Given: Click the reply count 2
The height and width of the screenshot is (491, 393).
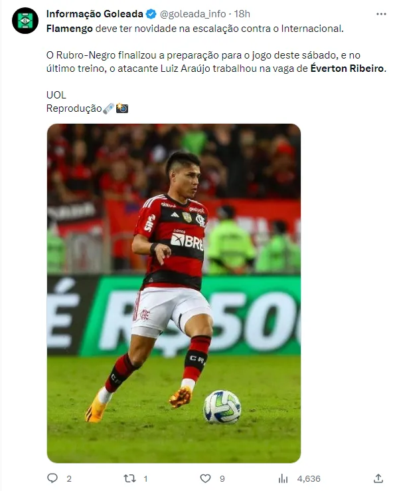Looking at the screenshot, I should (69, 479).
